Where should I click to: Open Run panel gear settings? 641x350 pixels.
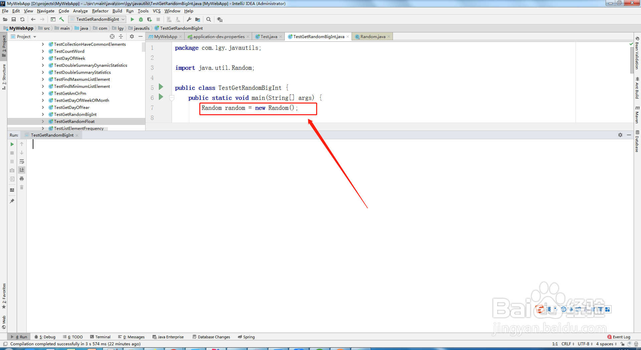tap(620, 135)
